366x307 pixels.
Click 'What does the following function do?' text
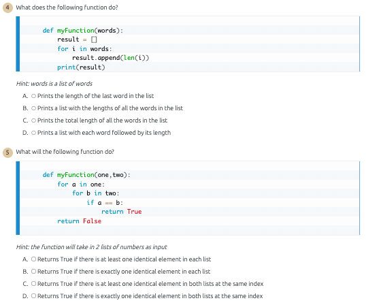click(67, 7)
